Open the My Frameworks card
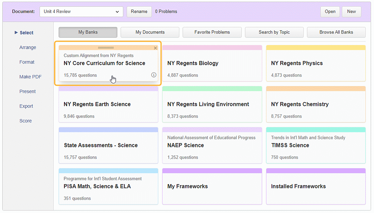374x213 pixels. [212, 187]
